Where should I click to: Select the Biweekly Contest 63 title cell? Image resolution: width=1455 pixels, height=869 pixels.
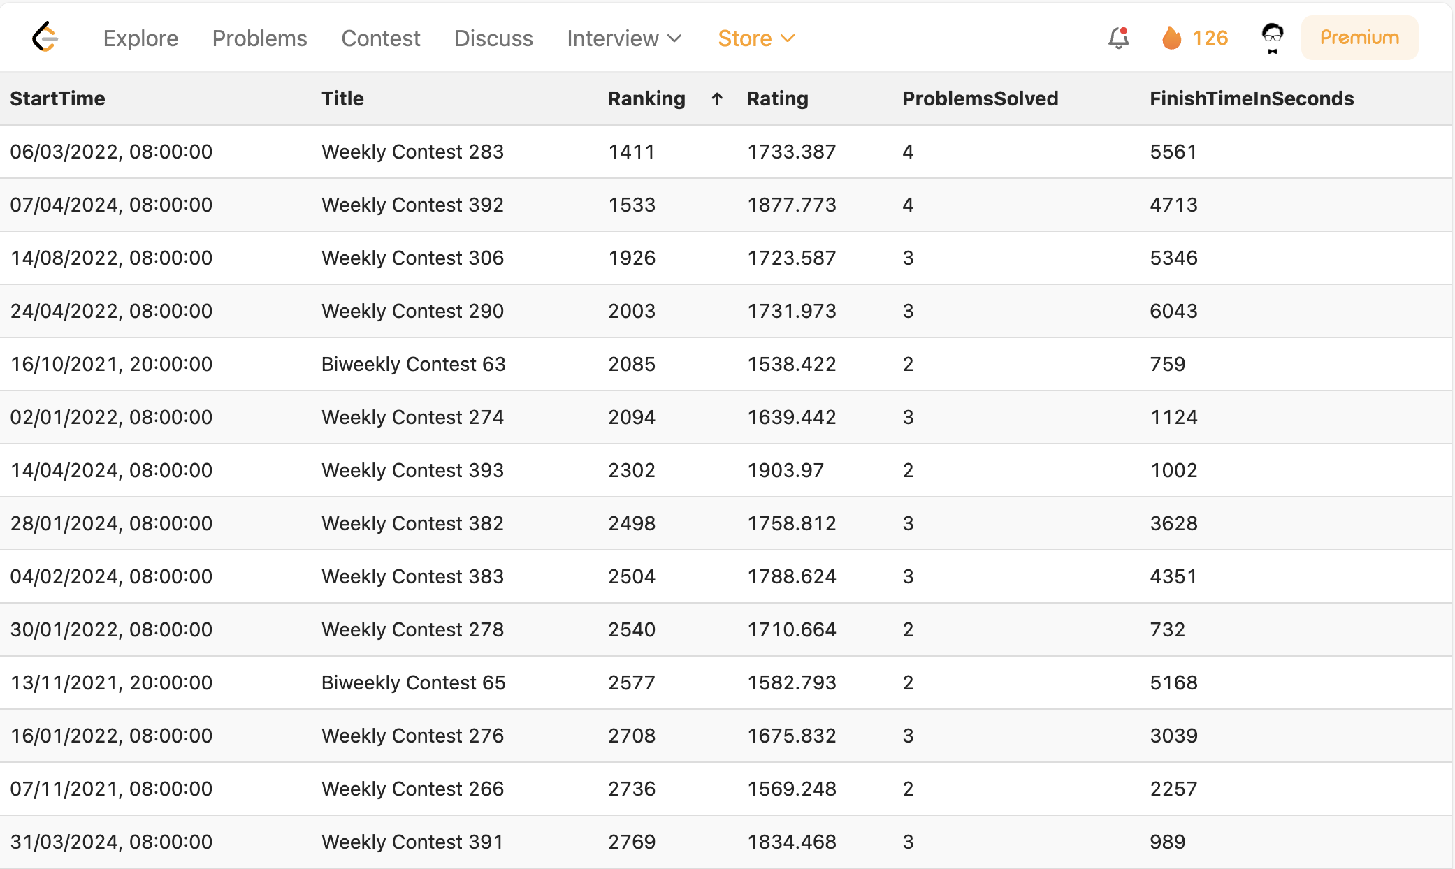413,364
